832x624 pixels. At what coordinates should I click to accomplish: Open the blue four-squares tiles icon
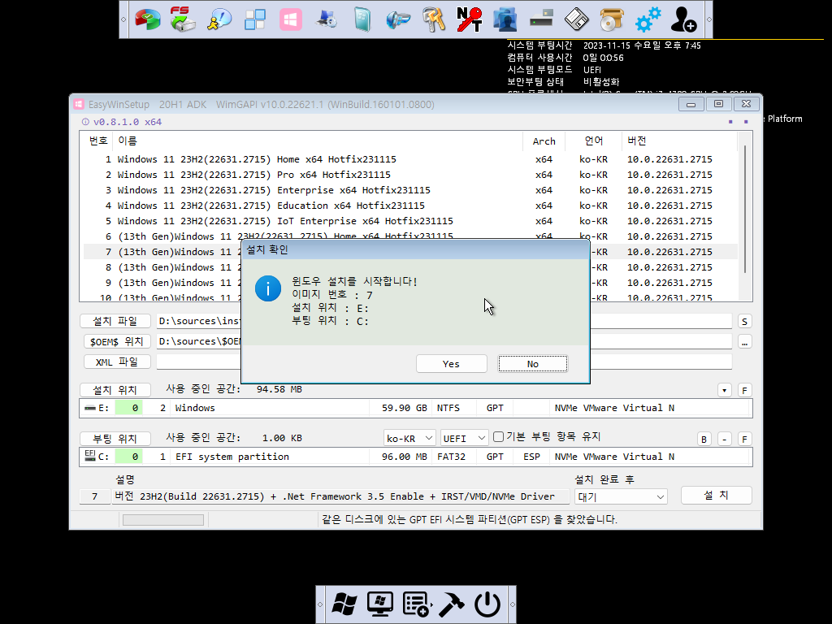[x=254, y=19]
